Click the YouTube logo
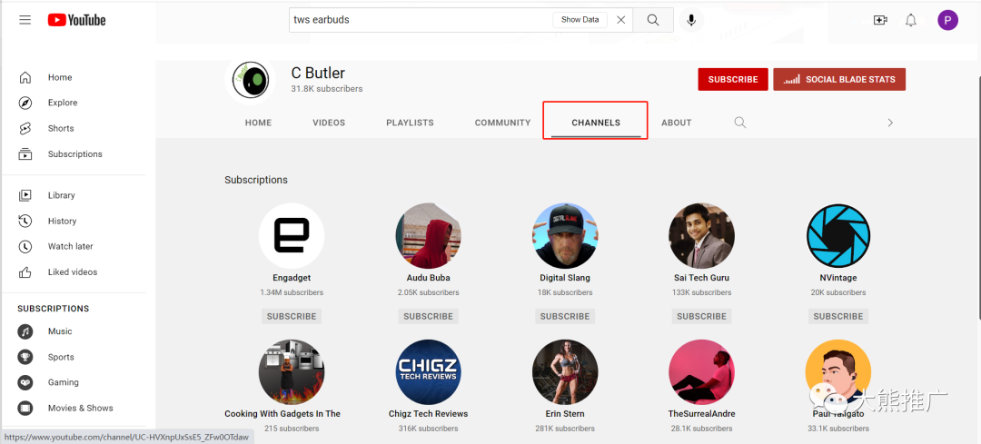The image size is (981, 444). tap(77, 20)
